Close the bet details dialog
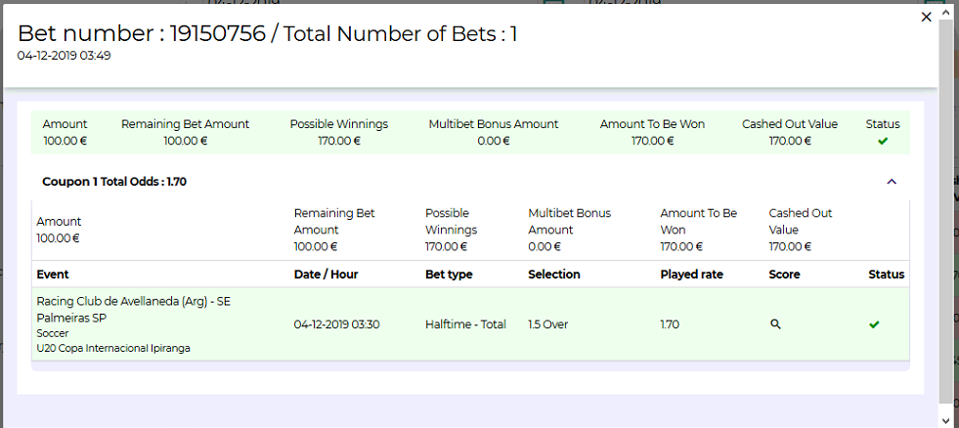Screen dimensions: 959x428 click(x=927, y=17)
